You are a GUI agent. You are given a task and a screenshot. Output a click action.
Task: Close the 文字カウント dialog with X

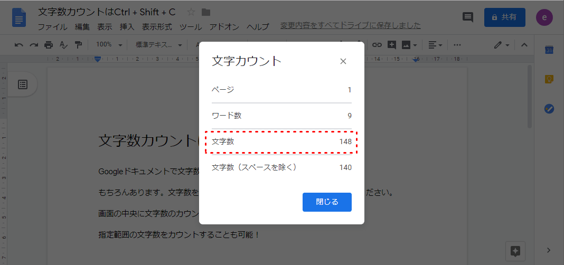click(x=343, y=61)
